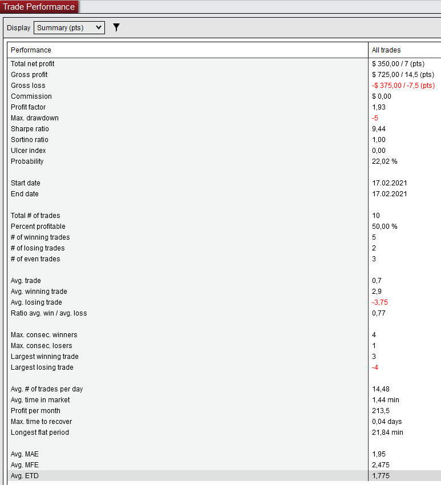
Task: Select the highlighted Avg. ETD row label
Action: coord(25,476)
